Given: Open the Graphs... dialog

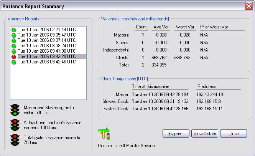Looking at the screenshot, I should (x=176, y=134).
